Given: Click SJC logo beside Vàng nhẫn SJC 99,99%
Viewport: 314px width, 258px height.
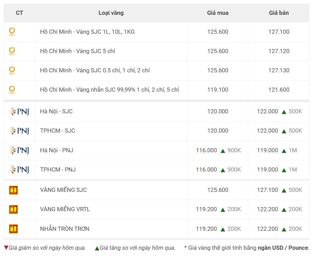Looking at the screenshot, I should coord(12,90).
